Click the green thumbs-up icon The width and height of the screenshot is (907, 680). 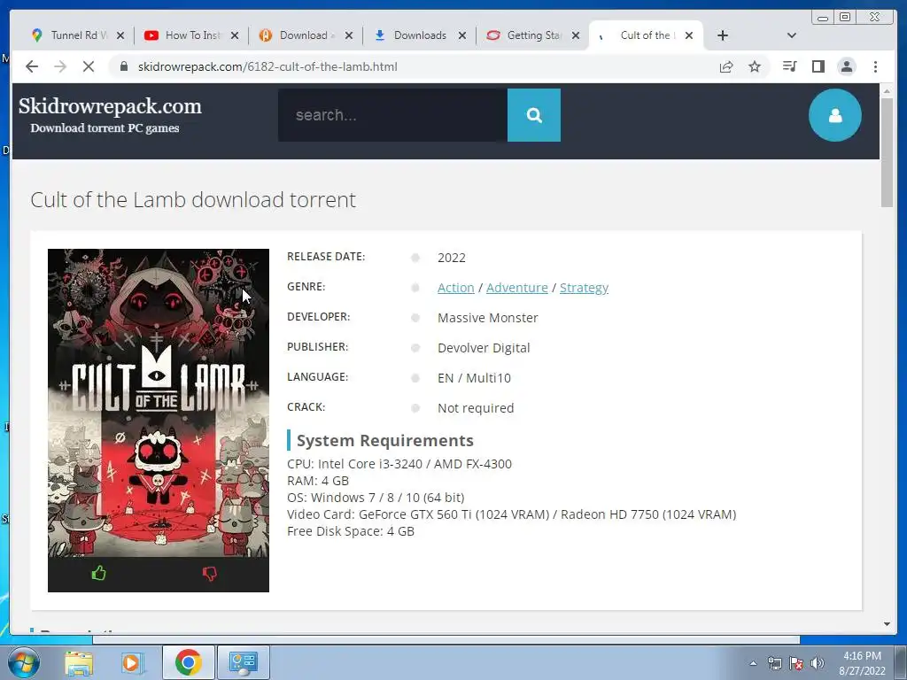[x=99, y=573]
